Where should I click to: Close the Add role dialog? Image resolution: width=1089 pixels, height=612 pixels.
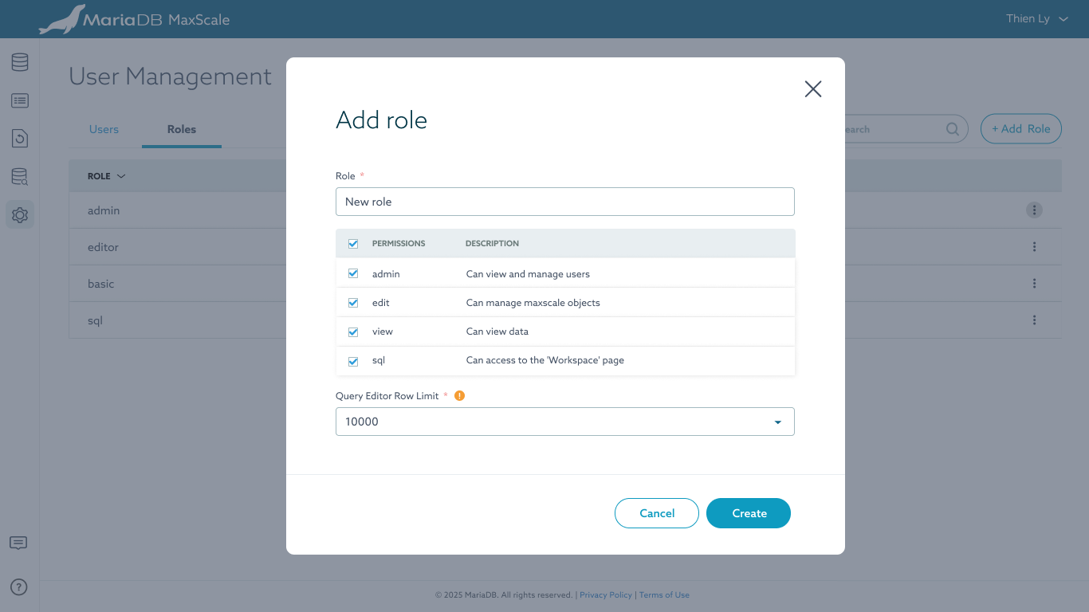[812, 89]
